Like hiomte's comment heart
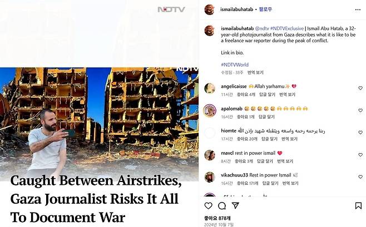The width and height of the screenshot is (366, 227). point(360,133)
